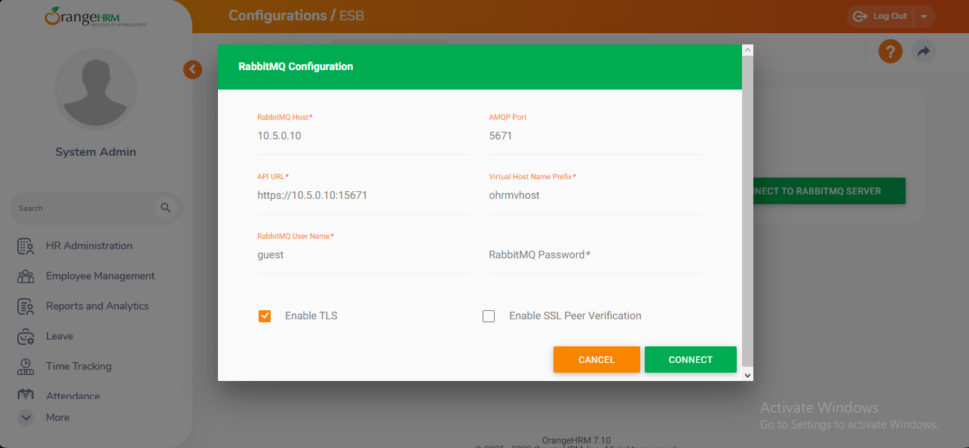Check Enable SSL Peer Verification box

489,316
